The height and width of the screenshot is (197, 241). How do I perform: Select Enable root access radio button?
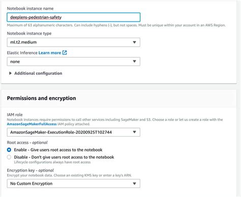(9, 150)
